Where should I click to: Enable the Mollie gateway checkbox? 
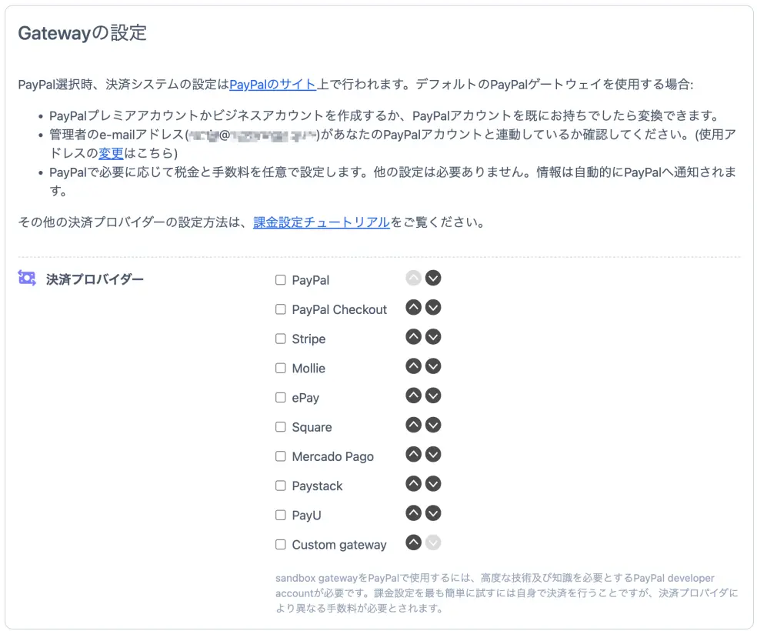pos(281,368)
